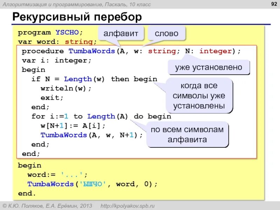Screen dimensions: 280x210
Task: Click the slide number 92
Action: pyautogui.click(x=274, y=4)
